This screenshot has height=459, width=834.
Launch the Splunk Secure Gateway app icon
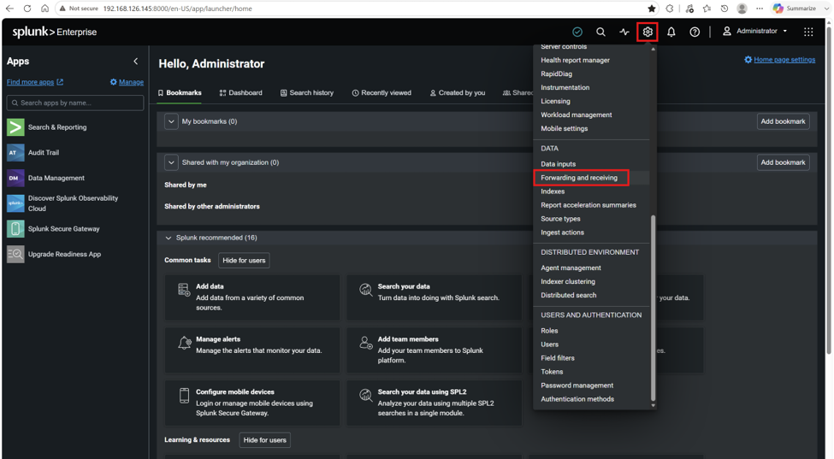click(15, 229)
